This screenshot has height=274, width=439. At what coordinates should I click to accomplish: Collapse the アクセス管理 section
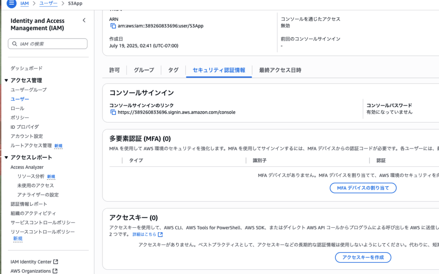coord(6,81)
